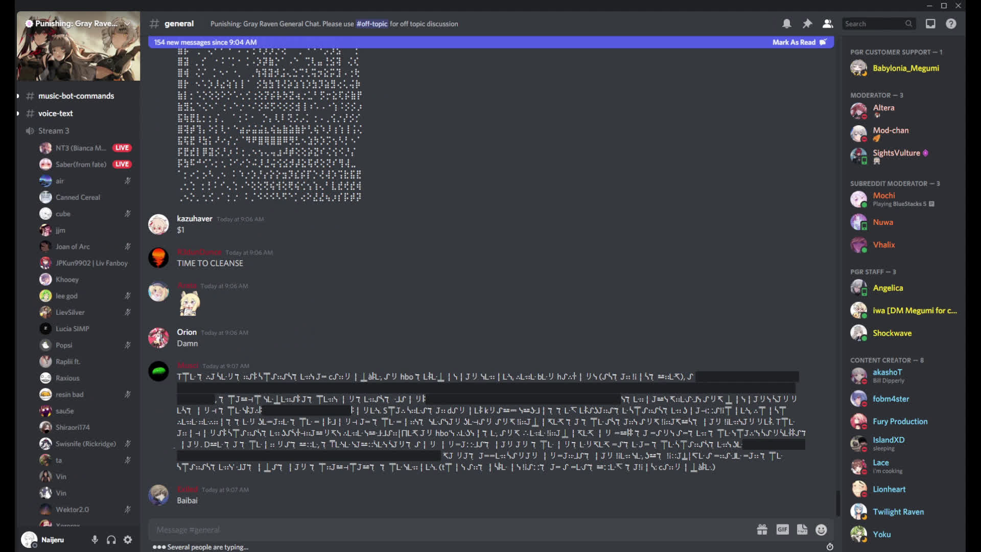Click Mark As Read button
The height and width of the screenshot is (552, 981).
pos(798,42)
